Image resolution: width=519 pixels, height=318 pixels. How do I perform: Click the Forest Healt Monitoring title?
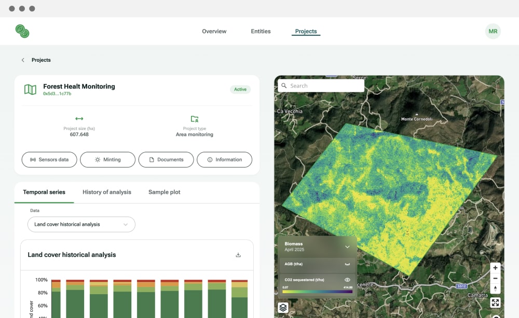point(79,86)
